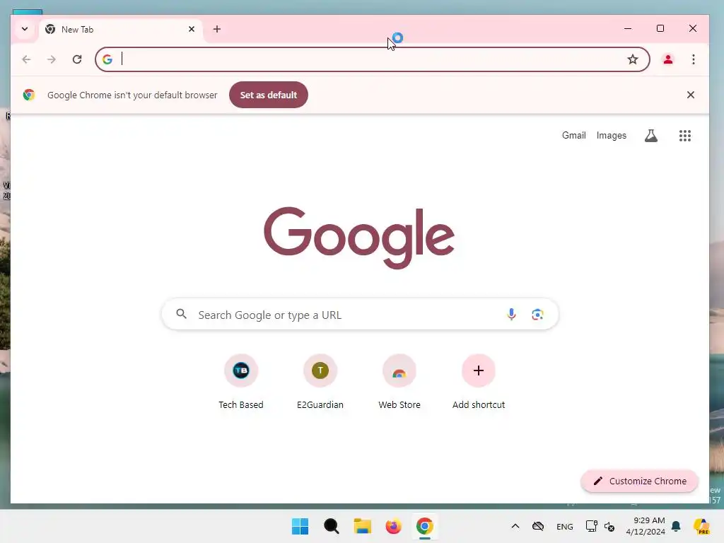
Task: Click Customize Chrome button
Action: click(639, 481)
